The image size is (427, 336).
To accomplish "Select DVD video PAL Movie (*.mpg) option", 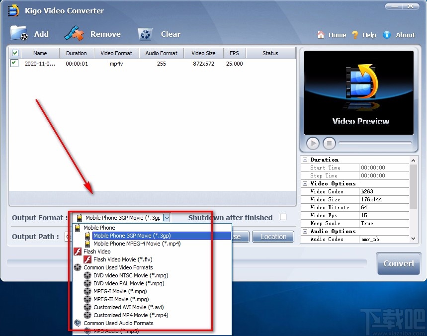I will pos(129,283).
